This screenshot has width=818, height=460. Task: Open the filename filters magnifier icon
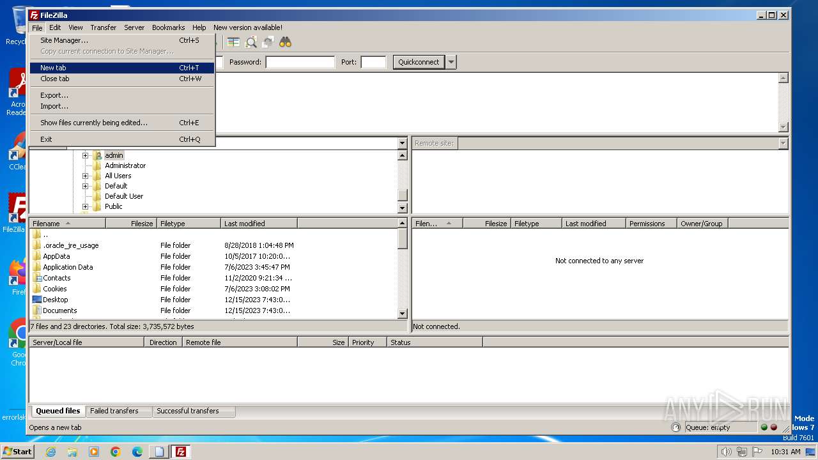251,42
